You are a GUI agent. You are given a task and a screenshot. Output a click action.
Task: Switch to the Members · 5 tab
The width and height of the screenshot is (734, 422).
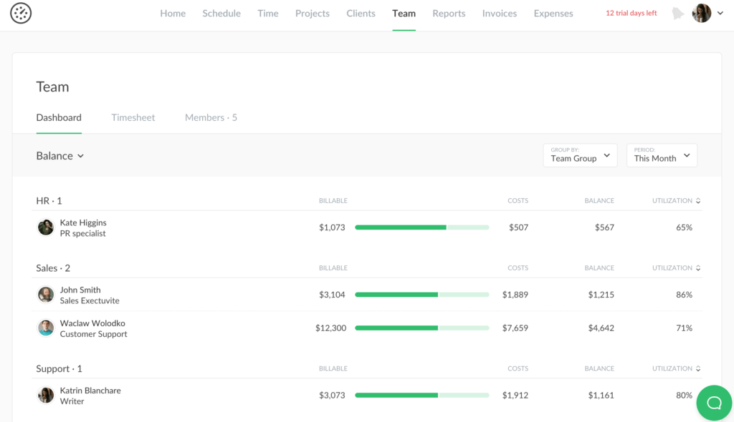(211, 117)
